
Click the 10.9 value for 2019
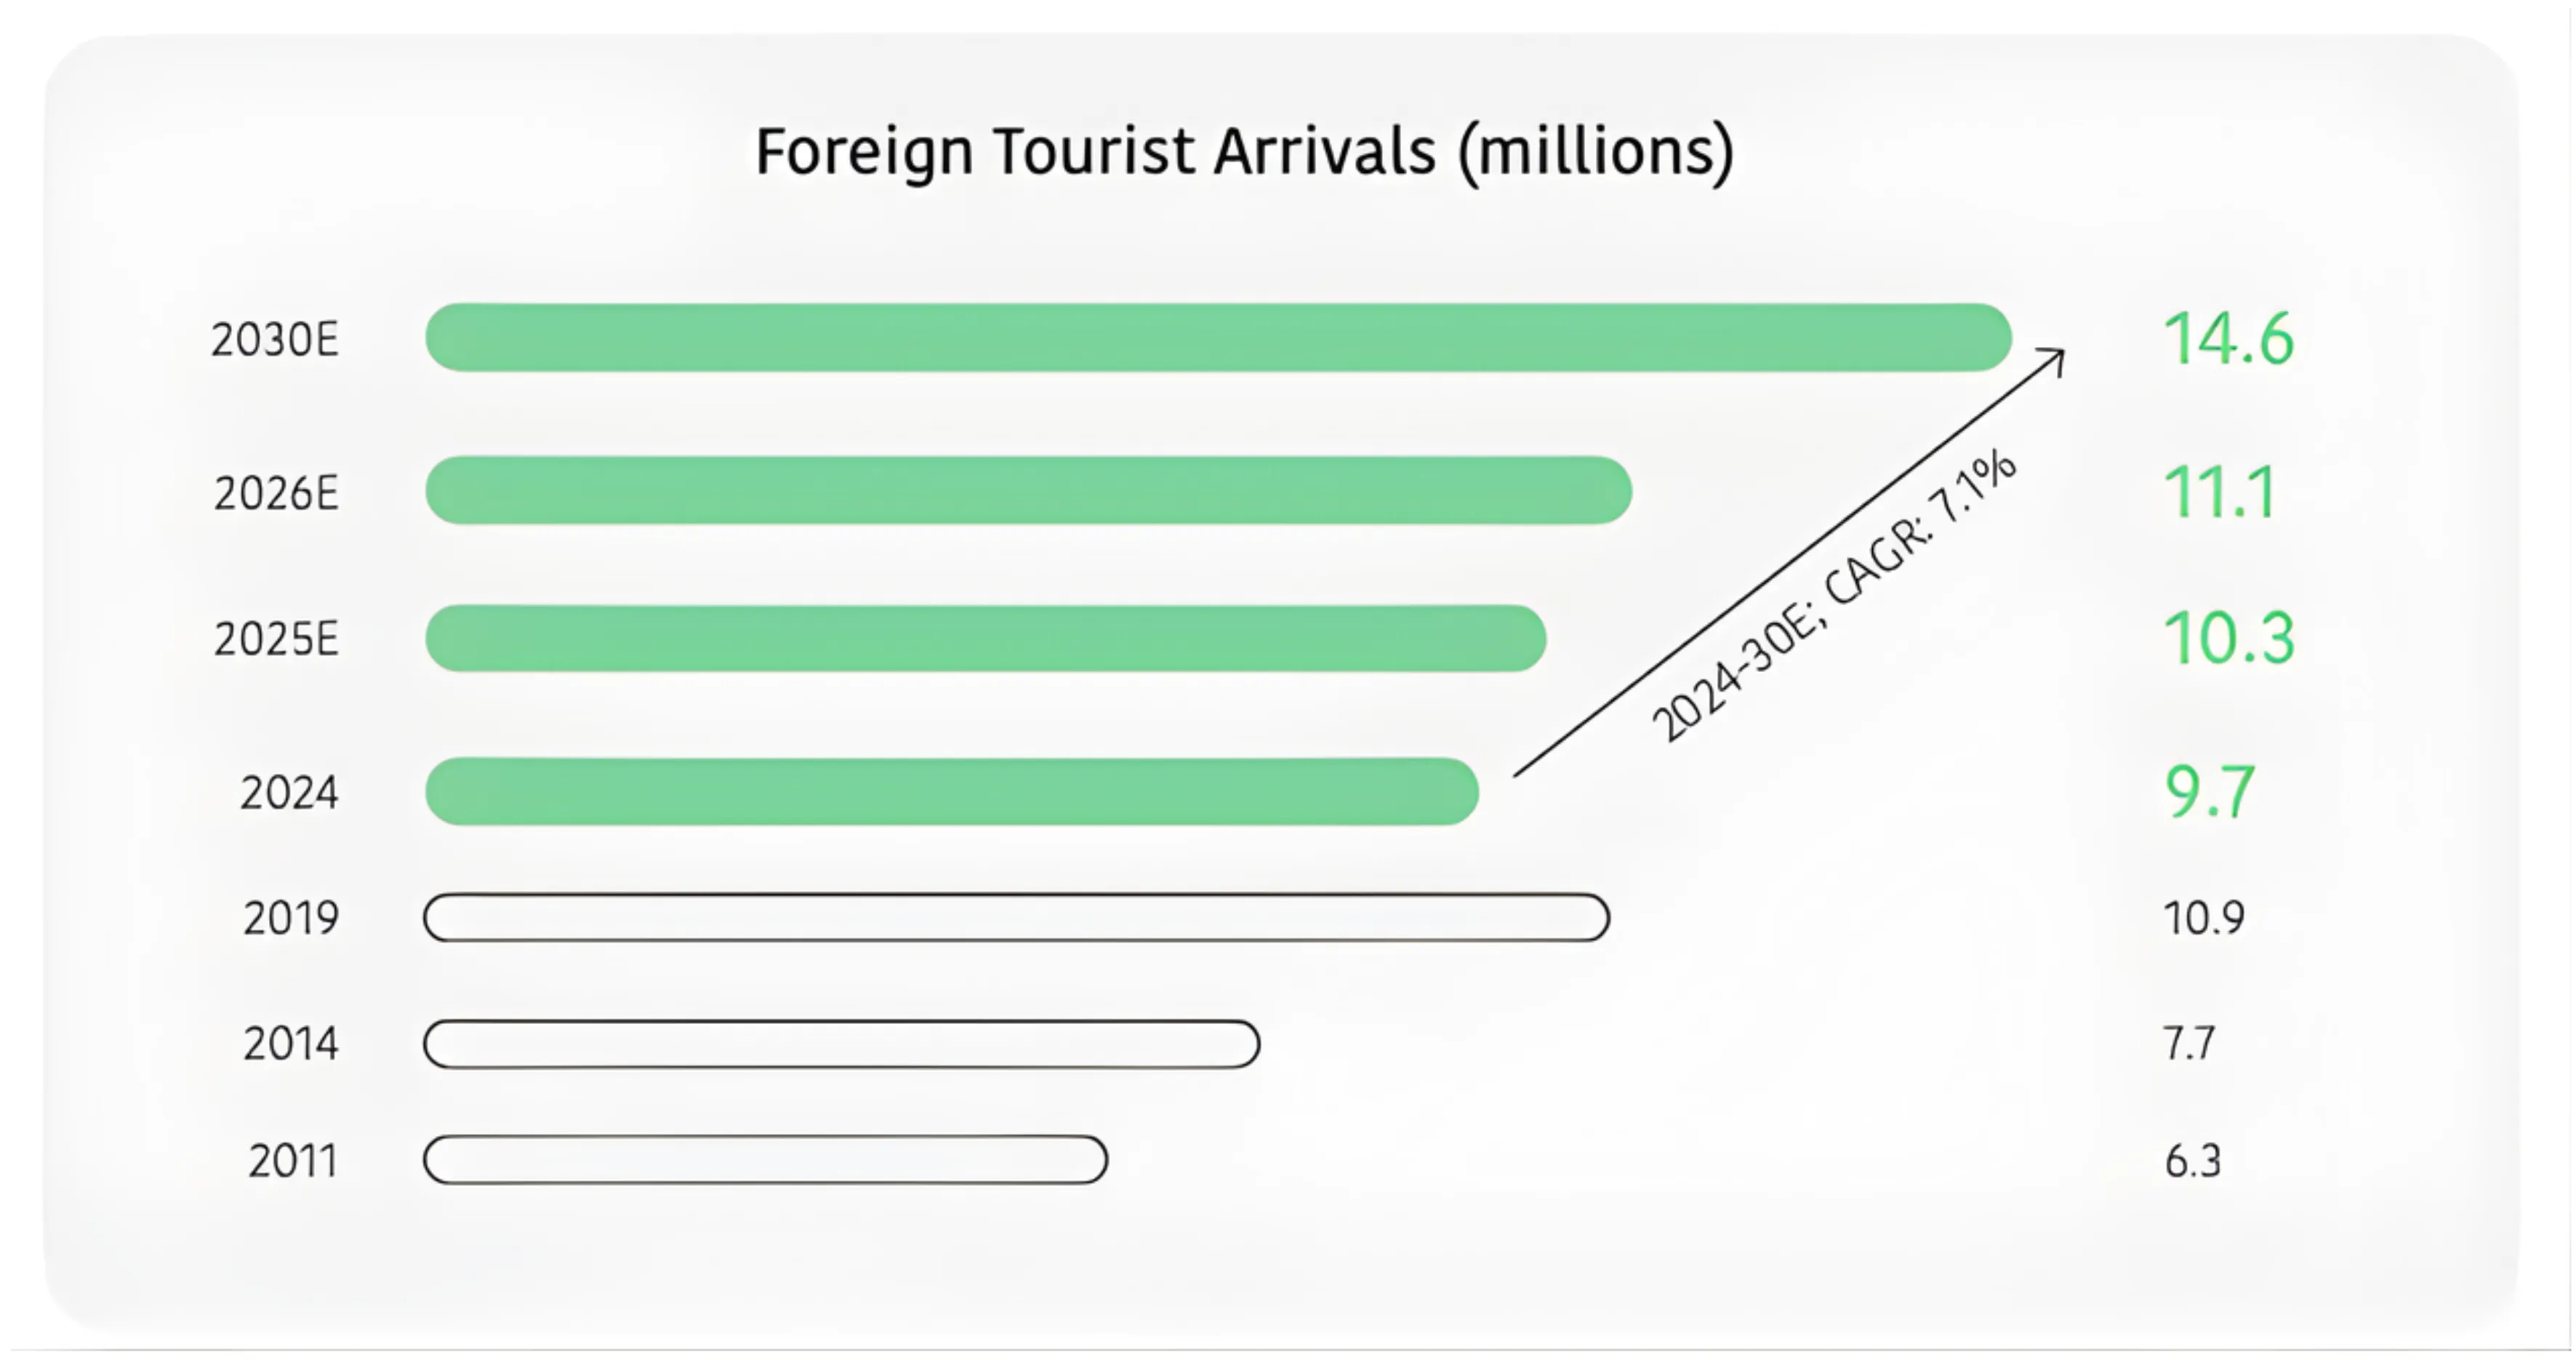(x=2204, y=918)
